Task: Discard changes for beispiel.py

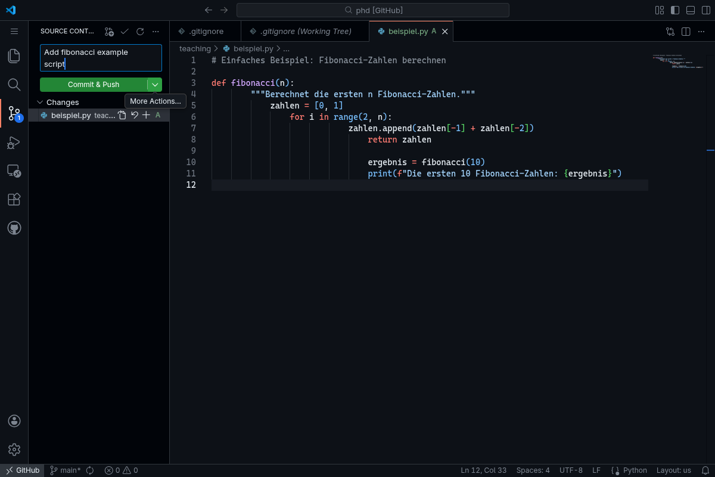Action: tap(135, 115)
